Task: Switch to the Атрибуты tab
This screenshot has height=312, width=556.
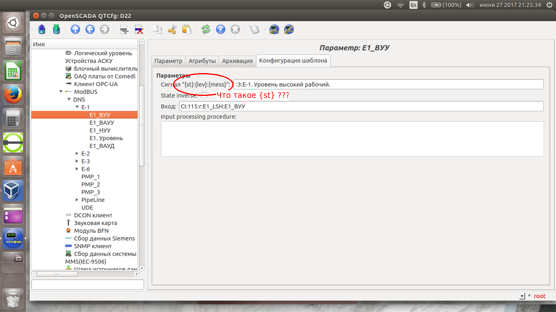Action: 202,61
